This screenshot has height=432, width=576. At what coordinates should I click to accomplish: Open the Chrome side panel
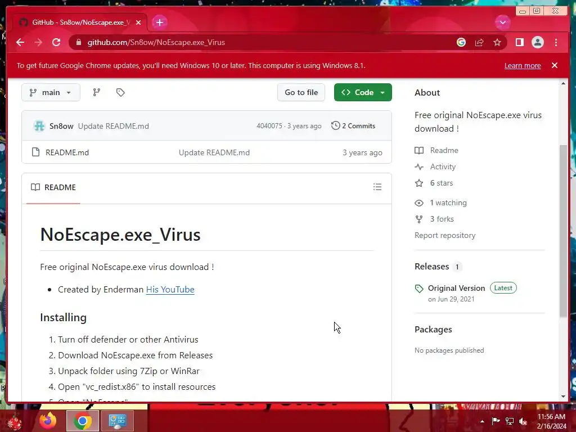point(519,42)
